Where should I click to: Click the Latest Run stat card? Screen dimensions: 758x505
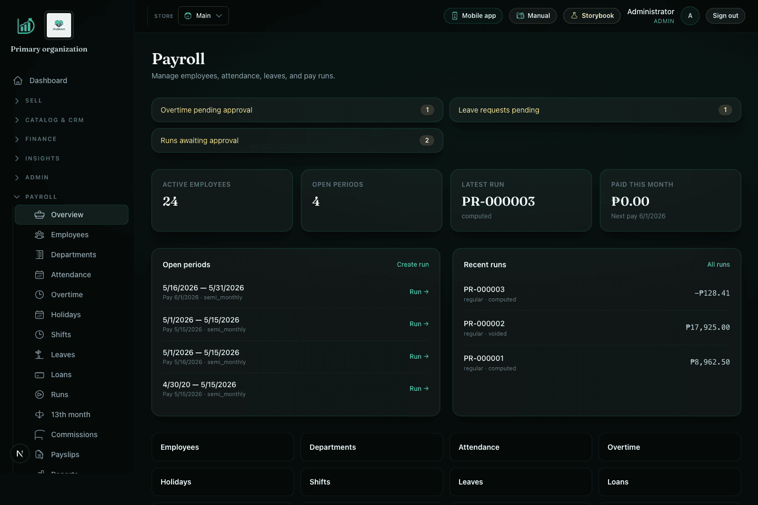pyautogui.click(x=521, y=200)
